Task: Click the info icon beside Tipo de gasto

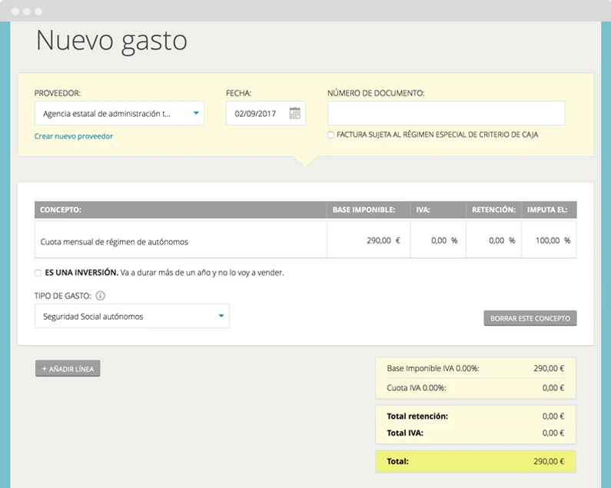Action: (x=100, y=296)
